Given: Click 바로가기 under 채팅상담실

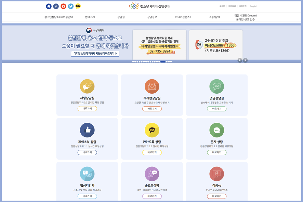Looking at the screenshot, I should tap(87, 109).
